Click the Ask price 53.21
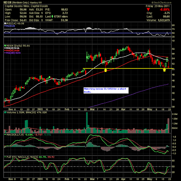 coord(40,10)
